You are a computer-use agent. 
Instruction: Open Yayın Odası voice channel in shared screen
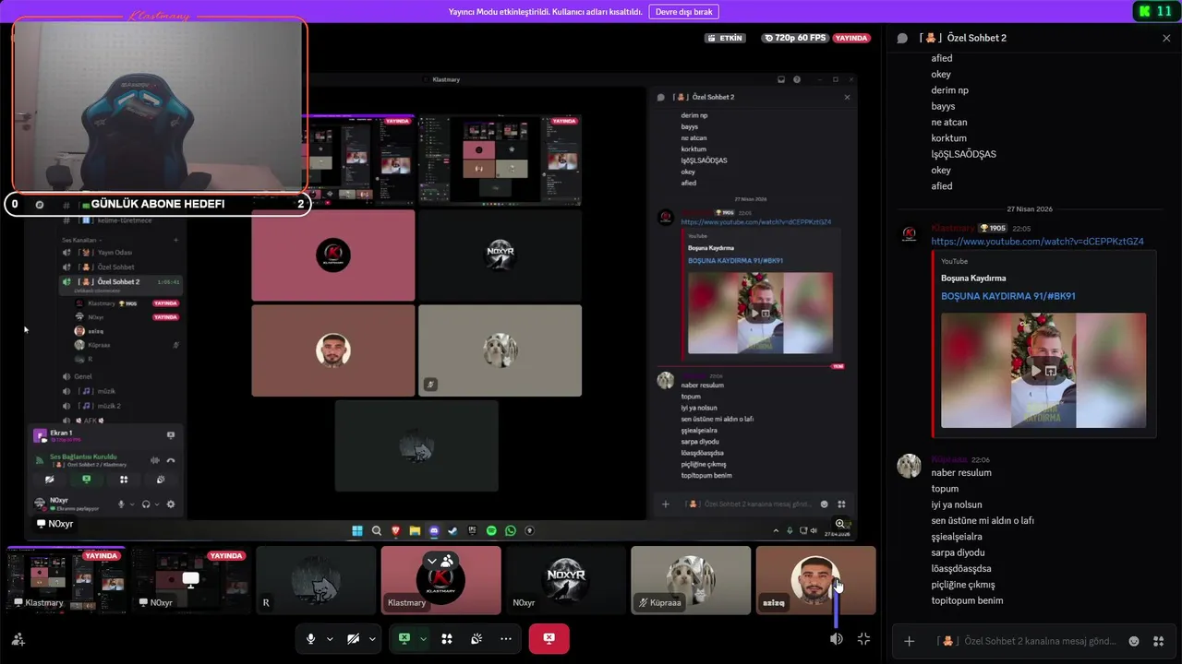pyautogui.click(x=115, y=252)
